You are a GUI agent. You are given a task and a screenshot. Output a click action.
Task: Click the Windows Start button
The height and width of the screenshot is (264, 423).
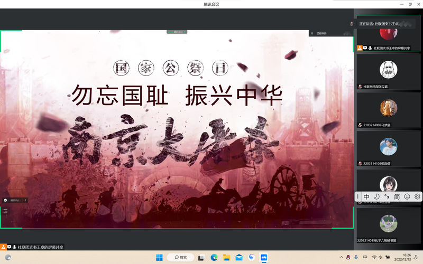[x=159, y=257]
